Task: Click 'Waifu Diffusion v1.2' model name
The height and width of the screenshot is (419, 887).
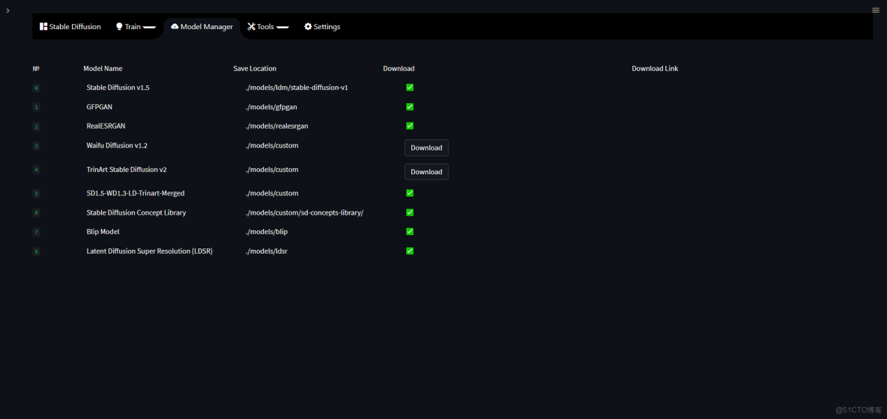Action: click(x=117, y=145)
